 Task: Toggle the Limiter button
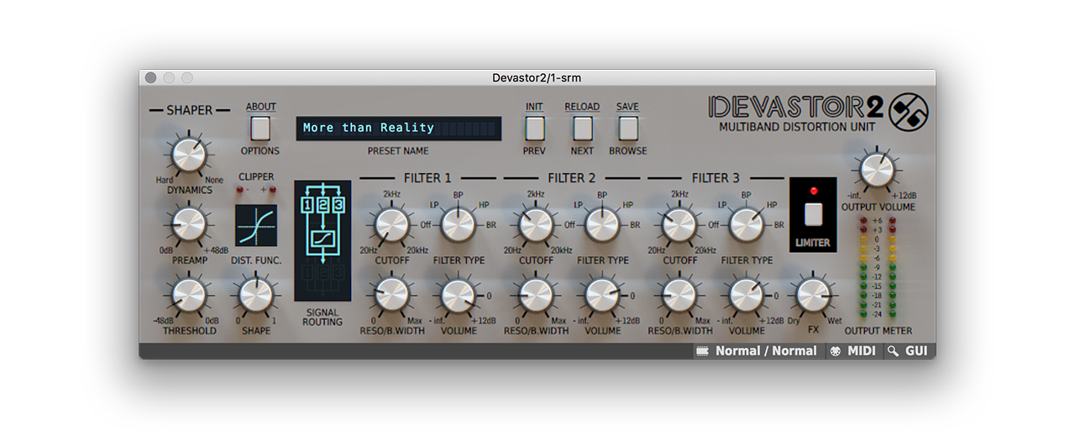813,215
